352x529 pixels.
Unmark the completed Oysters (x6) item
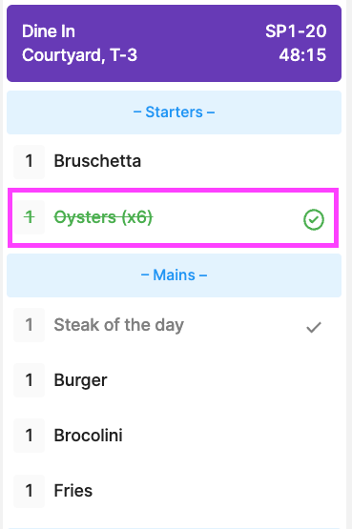[x=173, y=217]
